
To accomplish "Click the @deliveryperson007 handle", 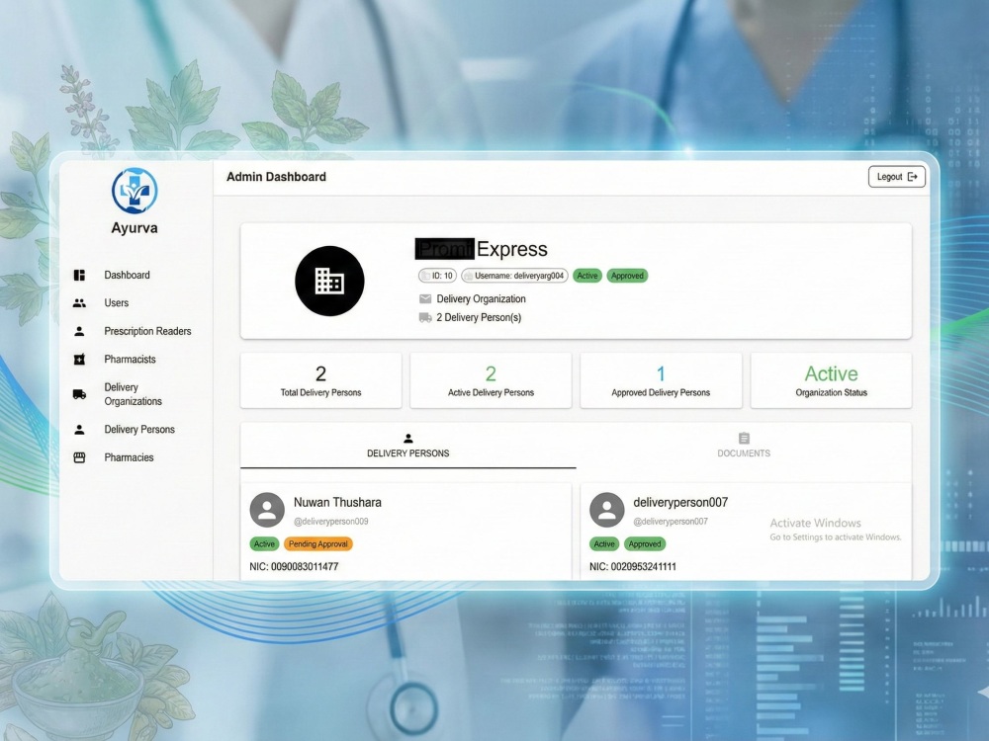I will [671, 522].
